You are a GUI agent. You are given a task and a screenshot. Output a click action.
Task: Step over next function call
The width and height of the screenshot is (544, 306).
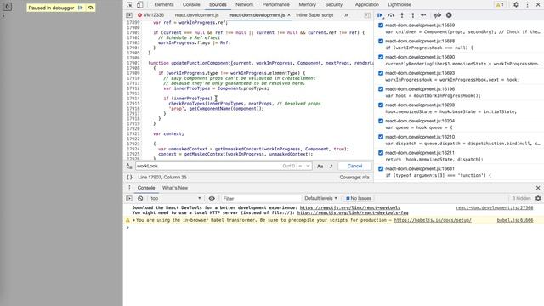click(391, 15)
